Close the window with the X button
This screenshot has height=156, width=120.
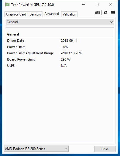coord(111,4)
